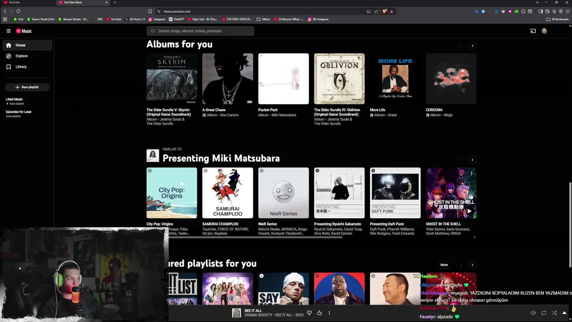Open the Skyrim soundtrack album cover
This screenshot has height=322, width=572.
coord(172,79)
